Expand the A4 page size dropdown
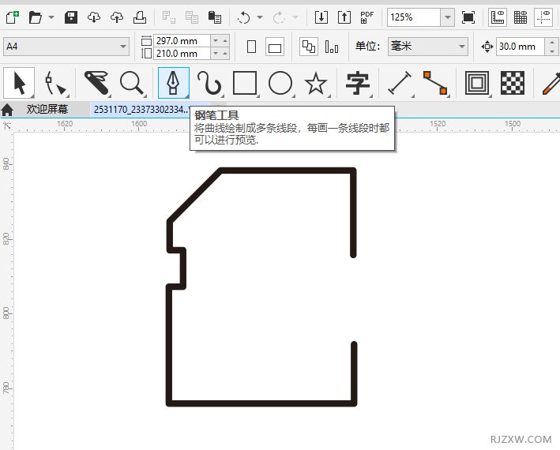Image resolution: width=560 pixels, height=450 pixels. tap(123, 47)
